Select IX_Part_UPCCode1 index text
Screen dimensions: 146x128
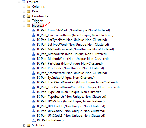(x=71, y=106)
